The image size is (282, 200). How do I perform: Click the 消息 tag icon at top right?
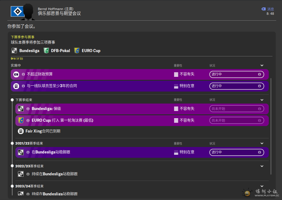tap(263, 9)
